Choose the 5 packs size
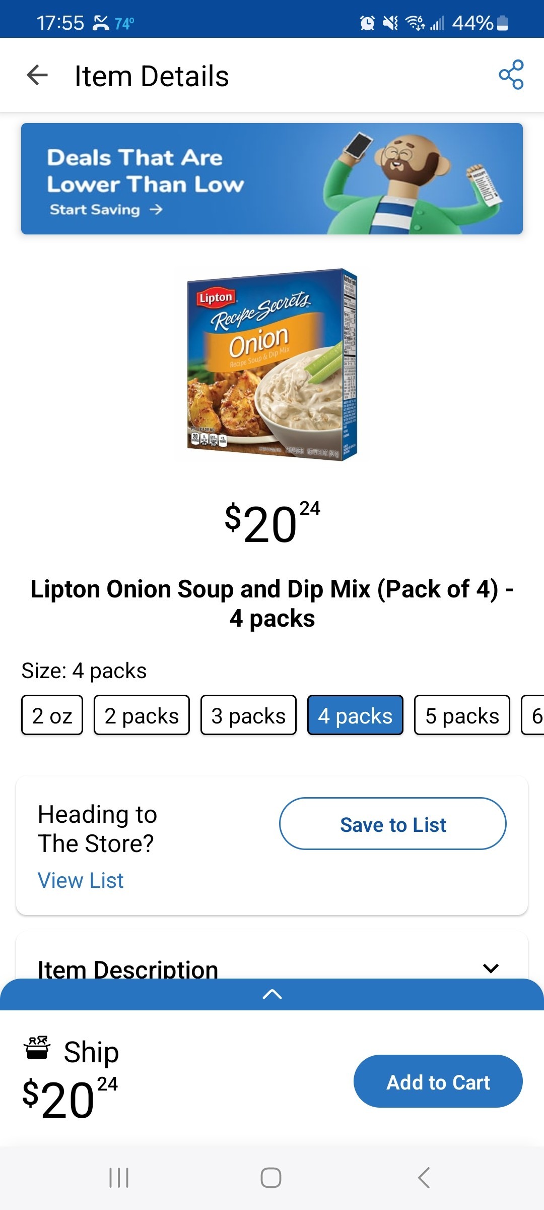 pos(462,715)
